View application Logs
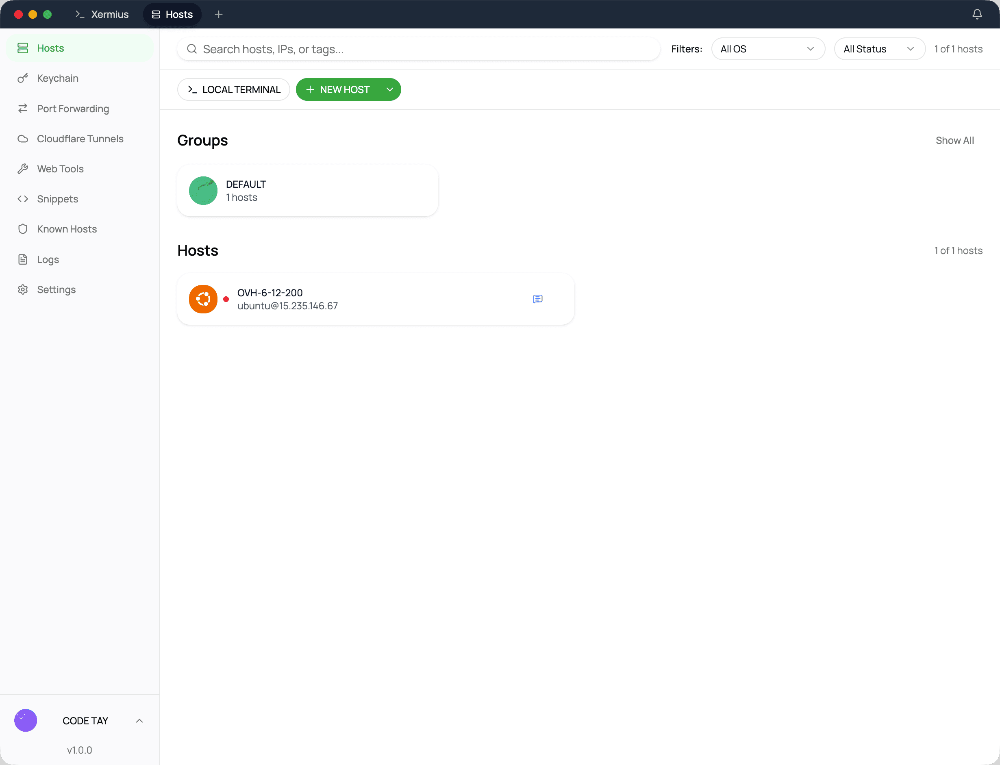This screenshot has height=765, width=1000. coord(48,259)
